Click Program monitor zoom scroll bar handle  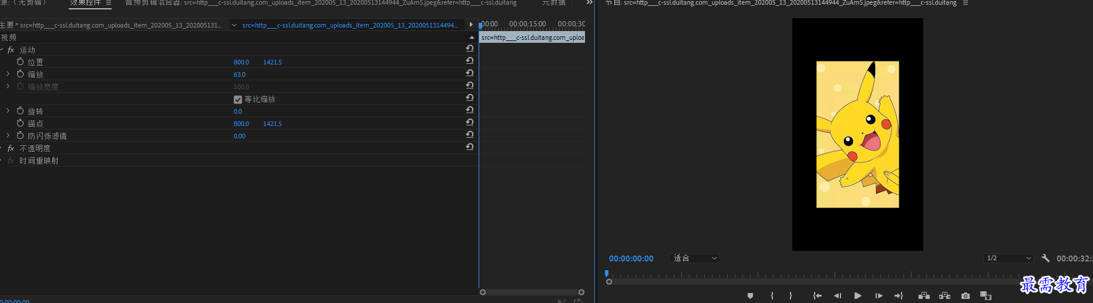pyautogui.click(x=609, y=282)
